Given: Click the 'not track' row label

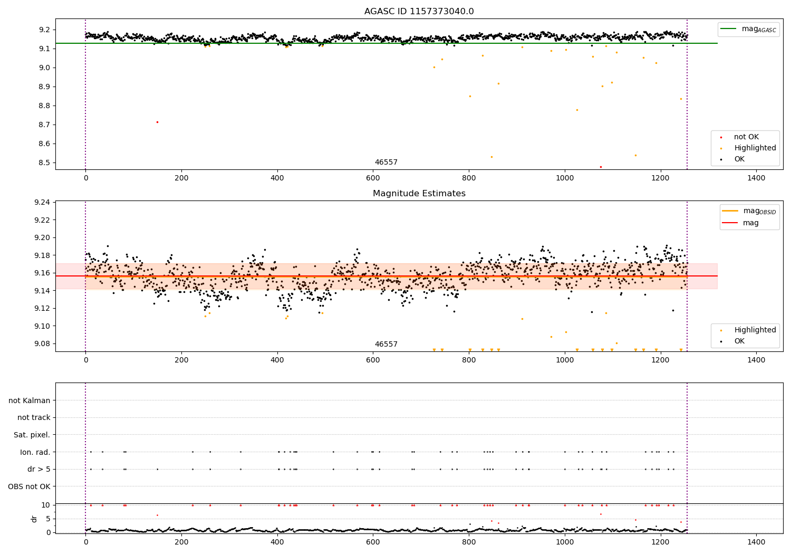Looking at the screenshot, I should pos(34,417).
